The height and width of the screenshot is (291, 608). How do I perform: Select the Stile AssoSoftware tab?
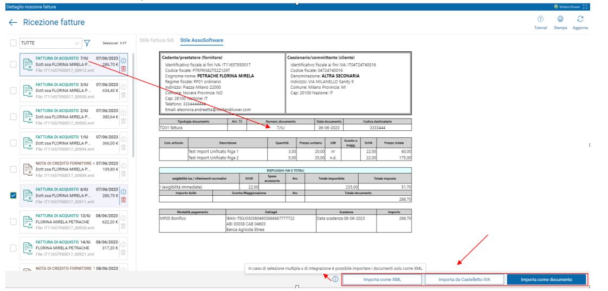tap(202, 40)
